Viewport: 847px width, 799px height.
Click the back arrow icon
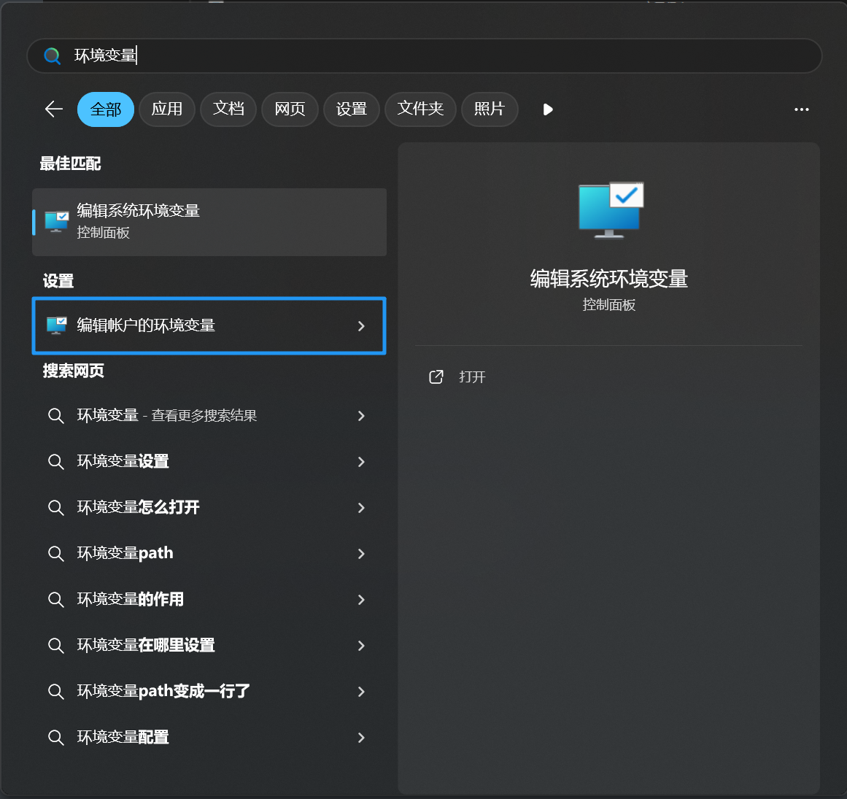pos(54,109)
